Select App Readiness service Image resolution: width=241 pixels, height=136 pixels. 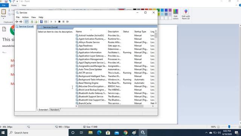[85, 46]
